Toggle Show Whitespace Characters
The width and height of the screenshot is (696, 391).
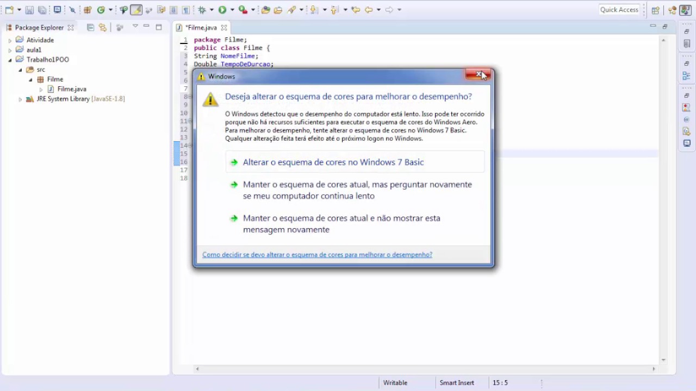point(185,10)
